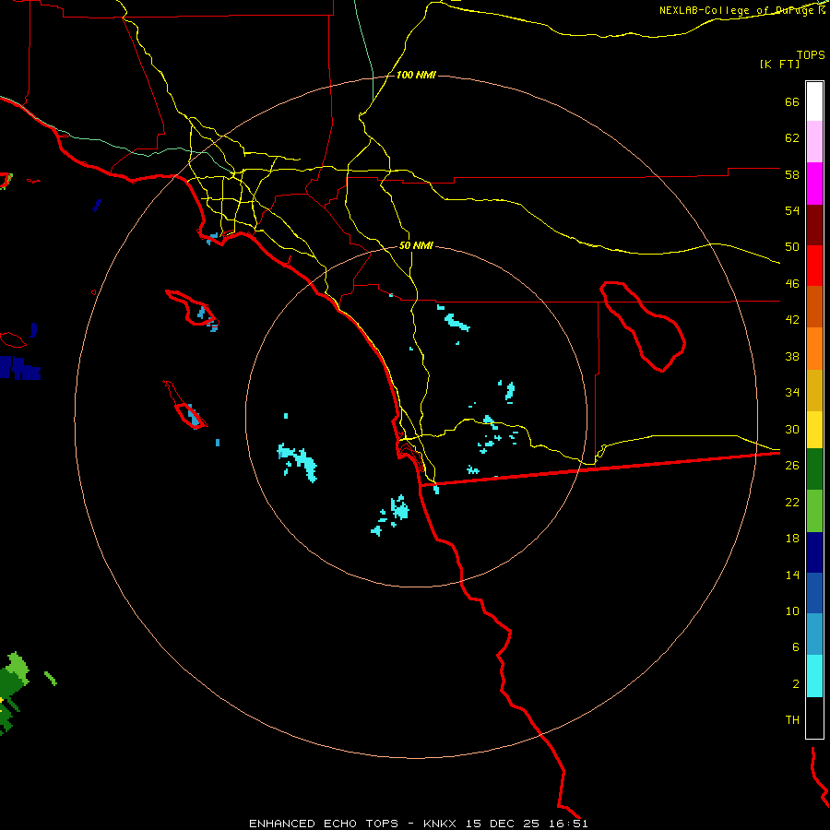
Task: Click the "58" legend value
Action: (792, 174)
